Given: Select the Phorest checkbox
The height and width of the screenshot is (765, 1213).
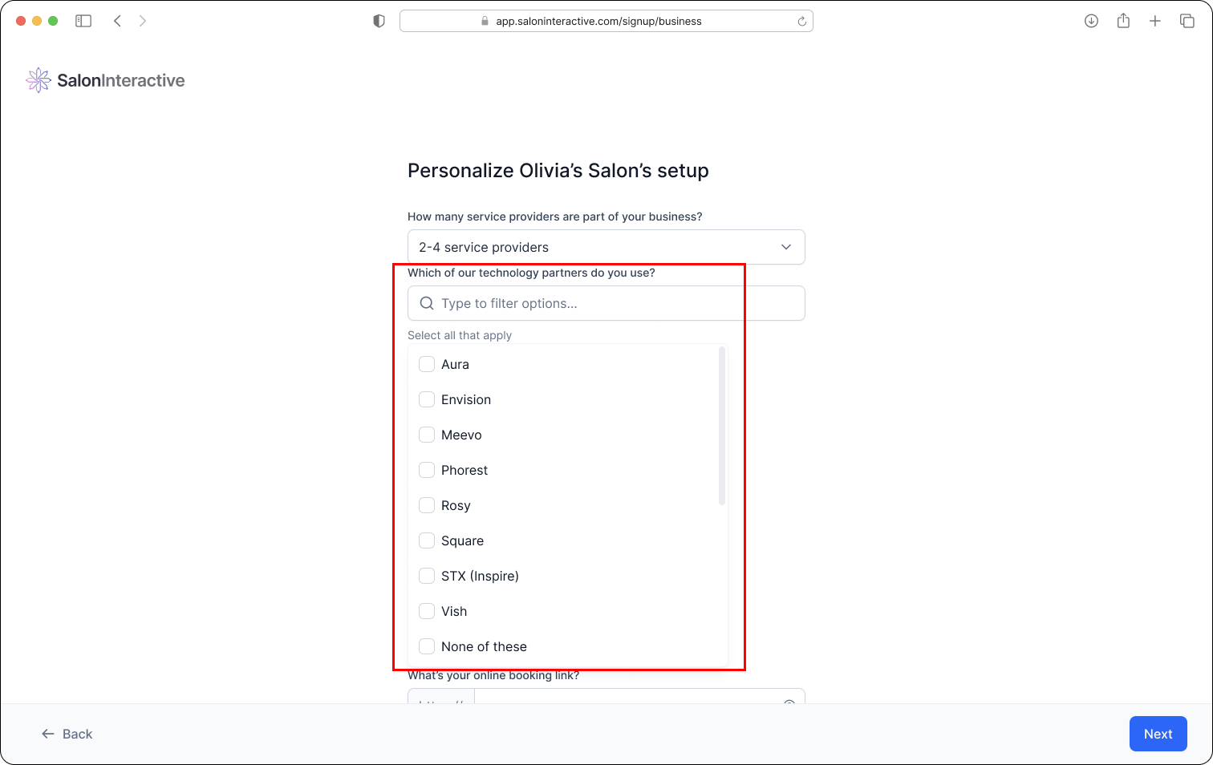Looking at the screenshot, I should tap(427, 470).
